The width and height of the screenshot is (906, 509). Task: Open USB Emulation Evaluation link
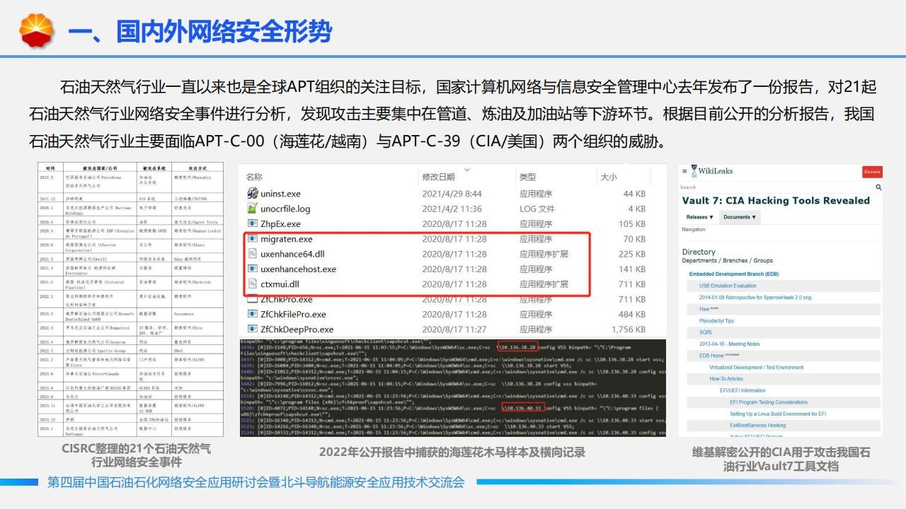click(728, 286)
